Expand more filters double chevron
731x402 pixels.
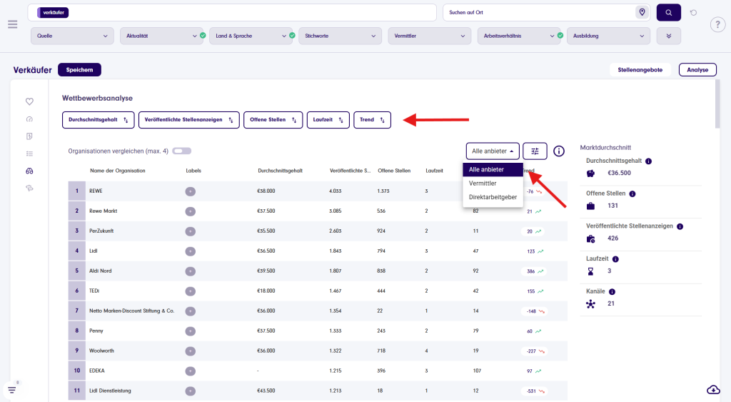tap(668, 36)
